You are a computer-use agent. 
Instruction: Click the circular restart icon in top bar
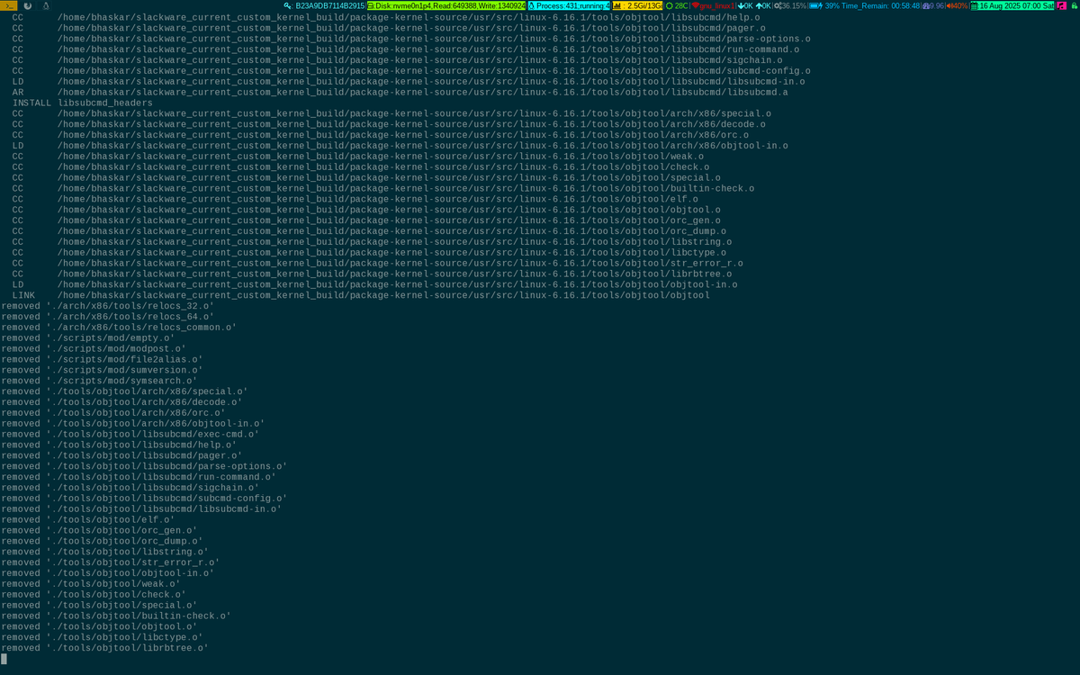(28, 6)
